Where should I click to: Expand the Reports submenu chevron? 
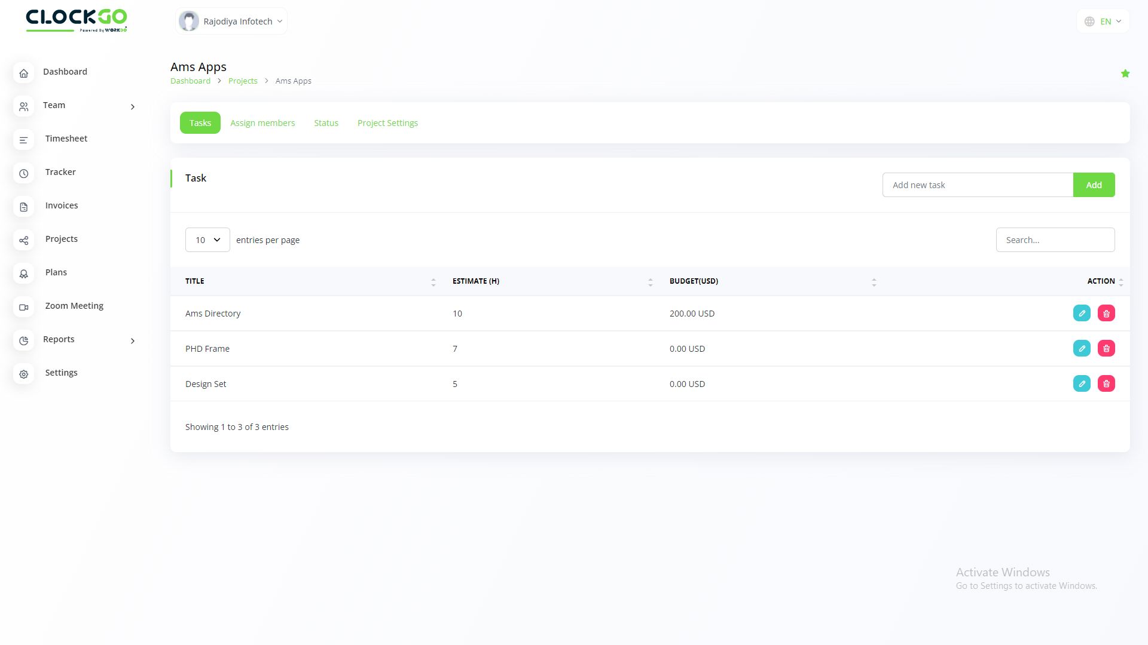point(133,340)
